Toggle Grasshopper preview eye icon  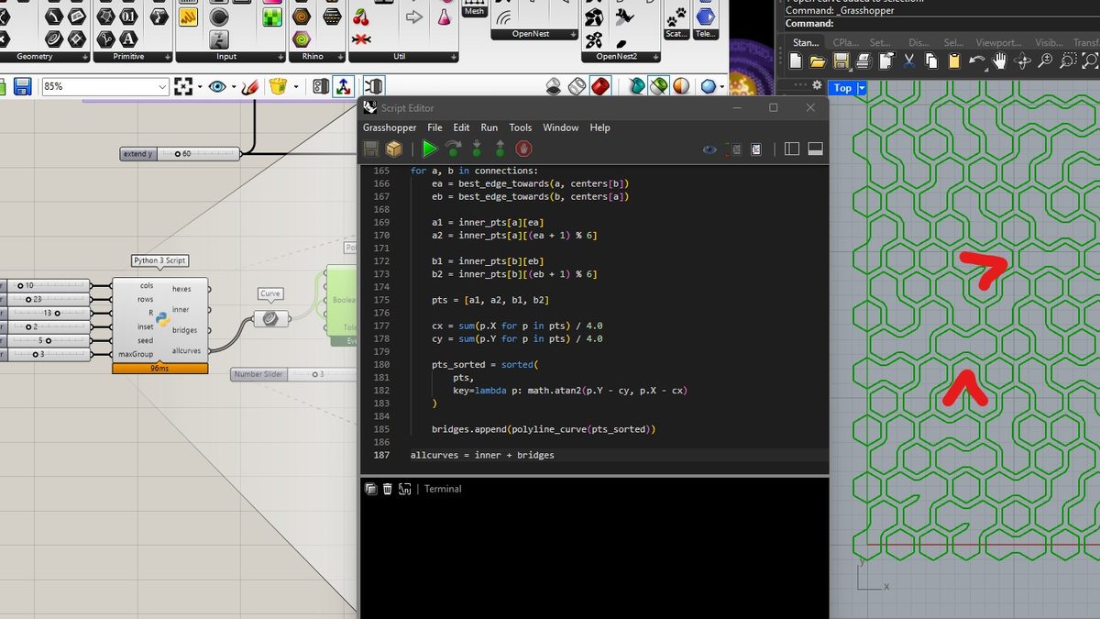pyautogui.click(x=217, y=86)
